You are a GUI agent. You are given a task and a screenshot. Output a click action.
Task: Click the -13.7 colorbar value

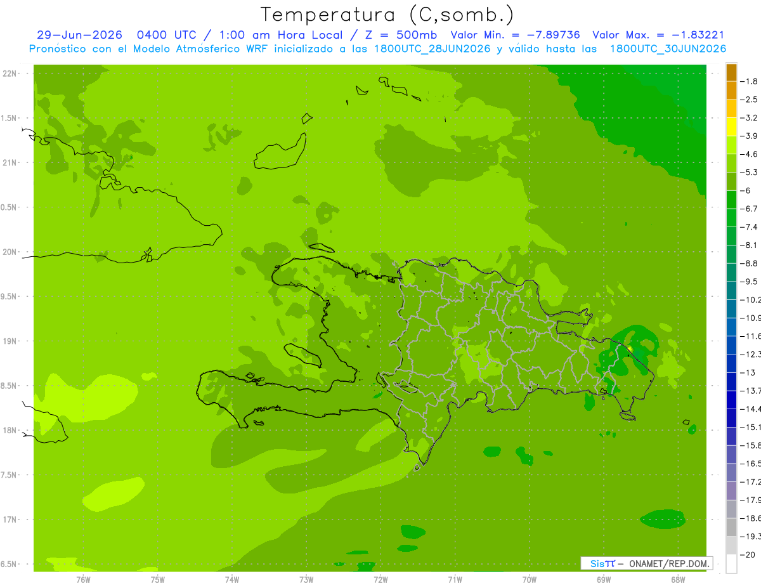pyautogui.click(x=751, y=391)
